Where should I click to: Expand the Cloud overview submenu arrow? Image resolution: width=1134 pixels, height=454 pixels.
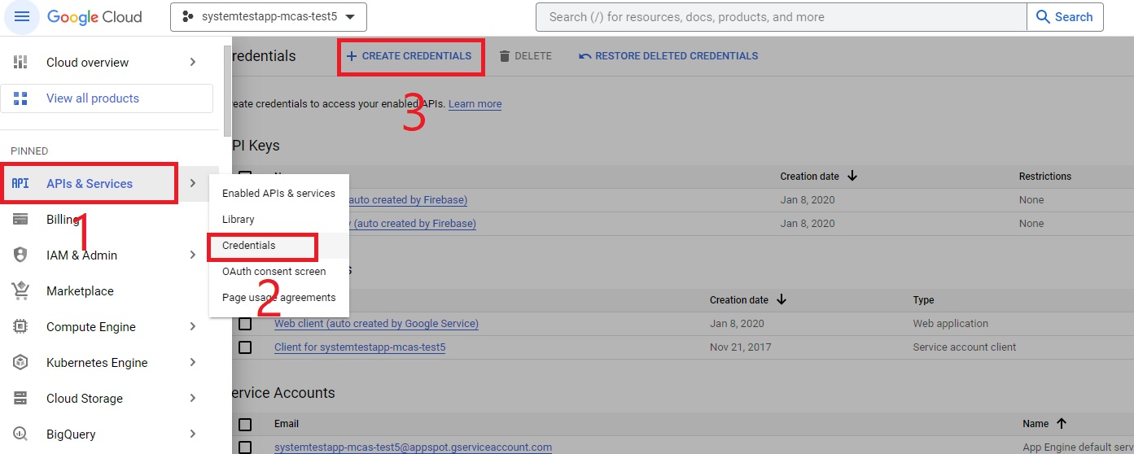tap(192, 63)
